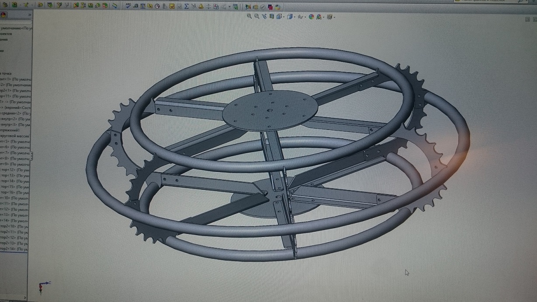The image size is (537, 302).
Task: Click the Section View icon
Action: 272,17
